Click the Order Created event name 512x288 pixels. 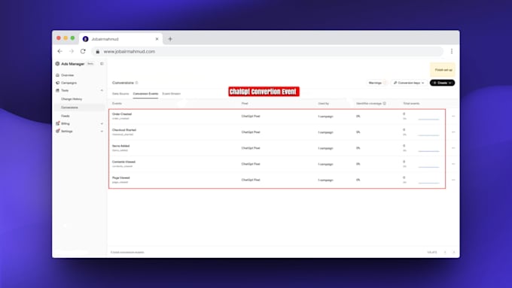tap(122, 114)
